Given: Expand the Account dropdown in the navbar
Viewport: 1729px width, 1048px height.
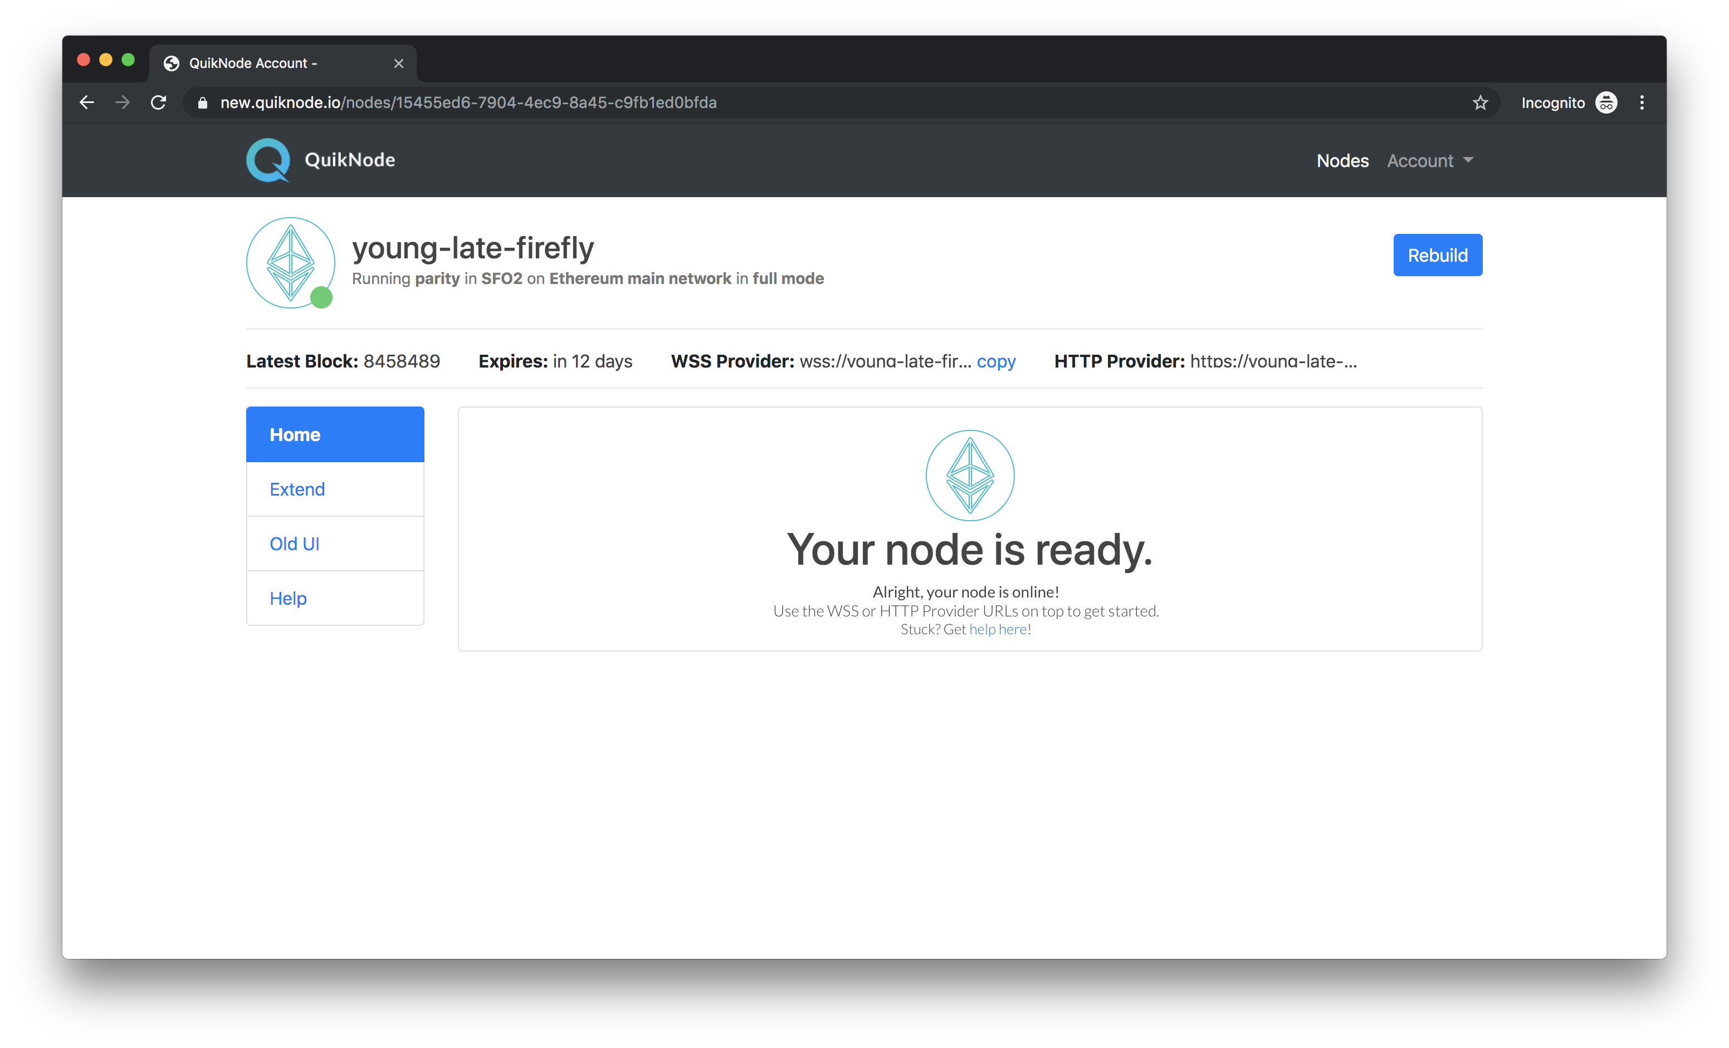Looking at the screenshot, I should (1429, 160).
